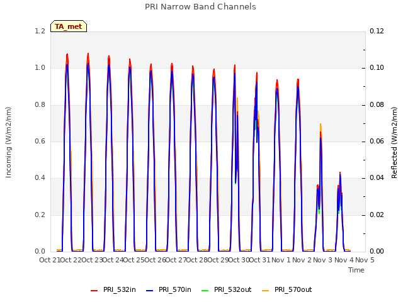
Task: Click the Nov 5 x-axis tick label
Action: point(365,260)
